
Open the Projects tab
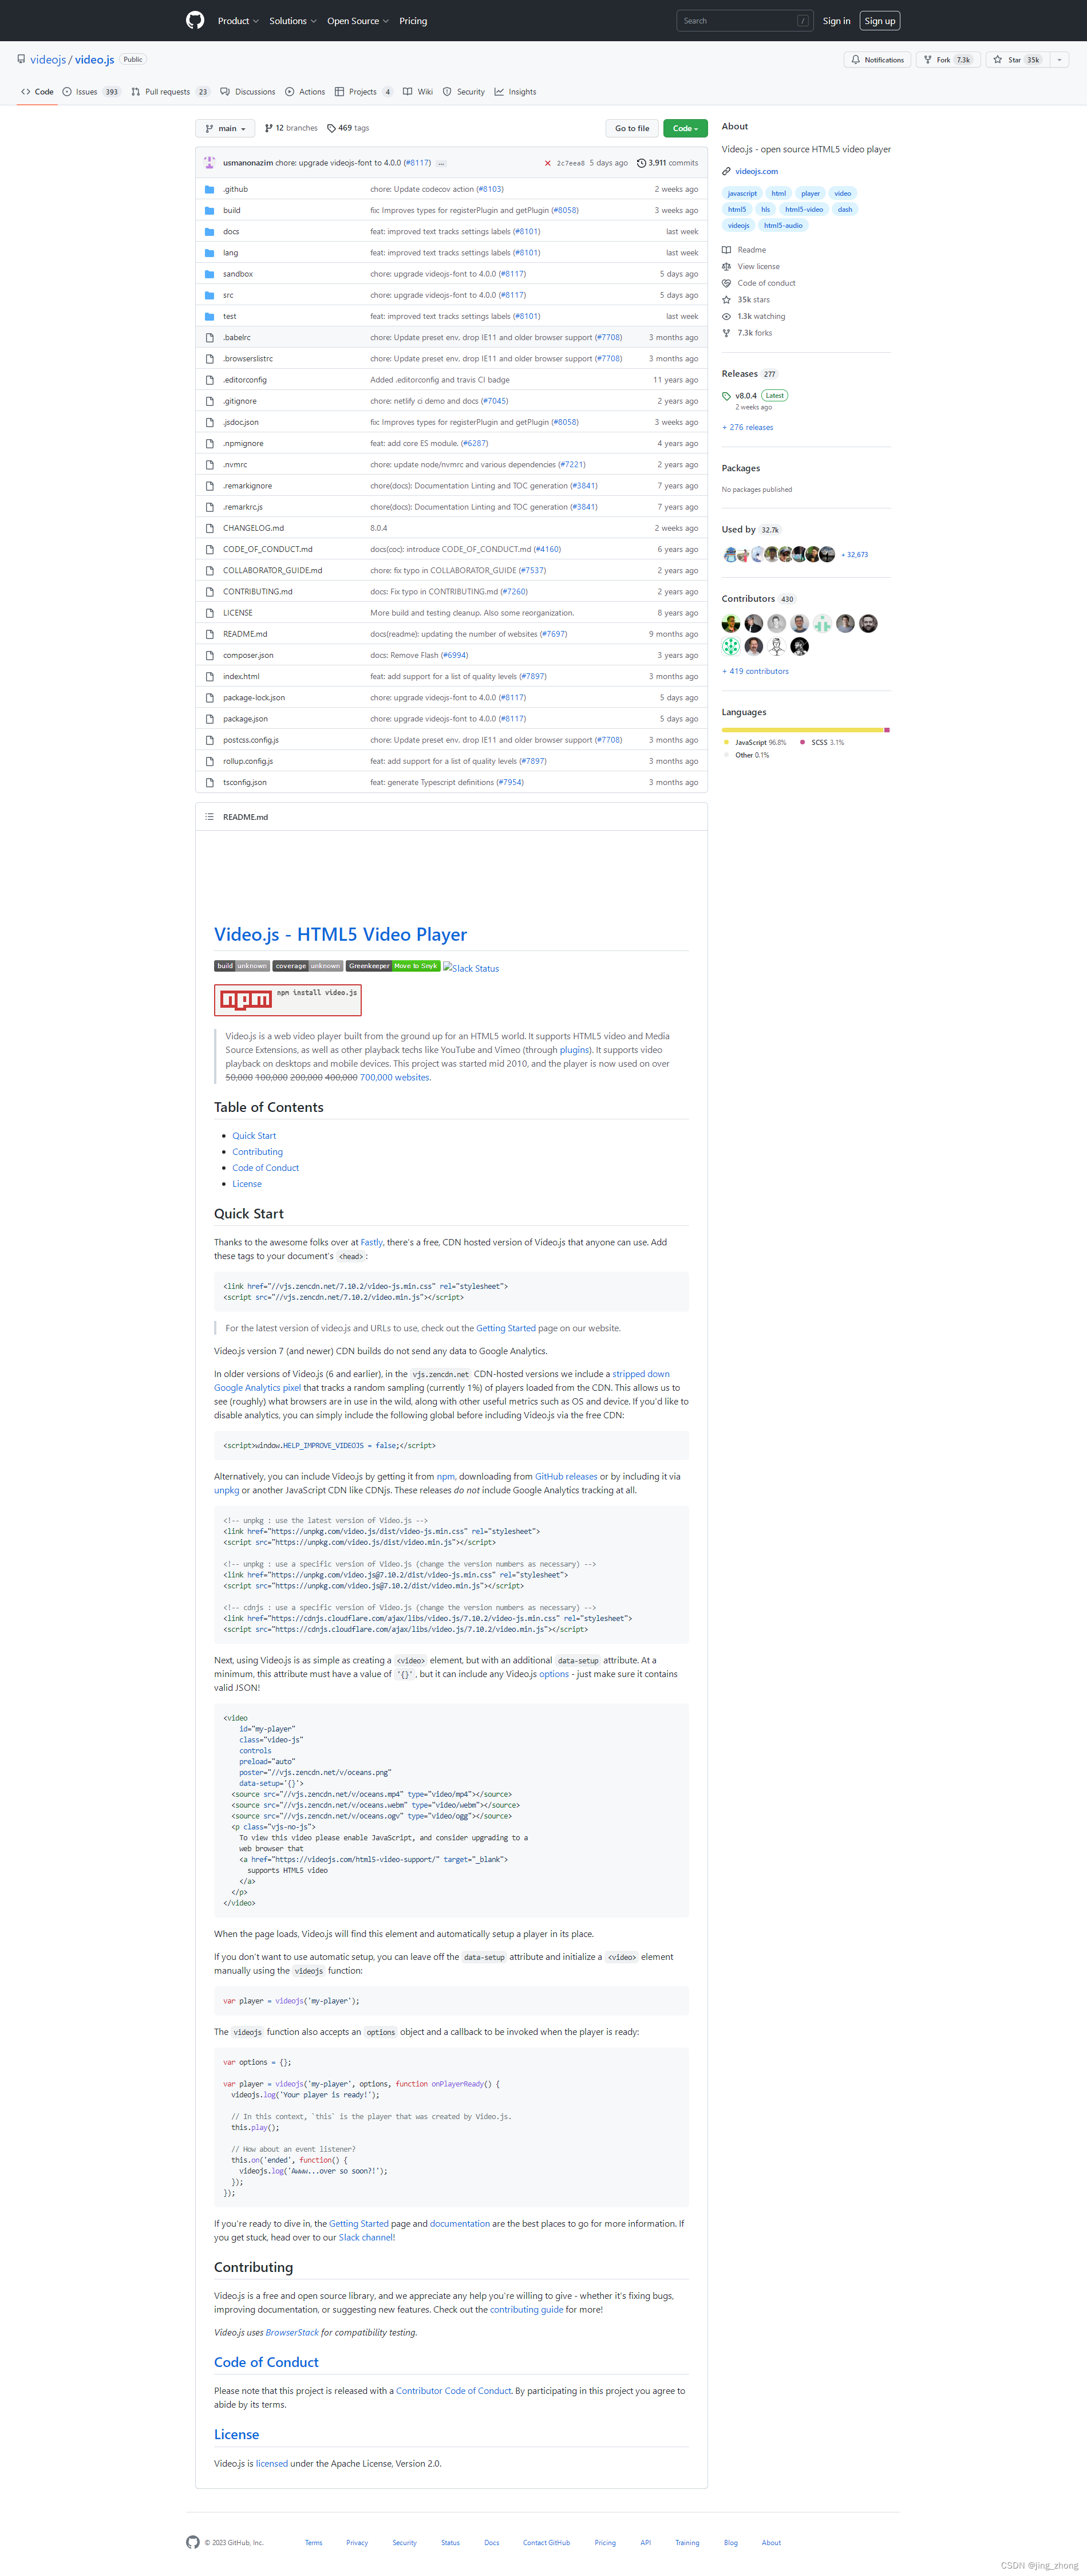click(364, 92)
